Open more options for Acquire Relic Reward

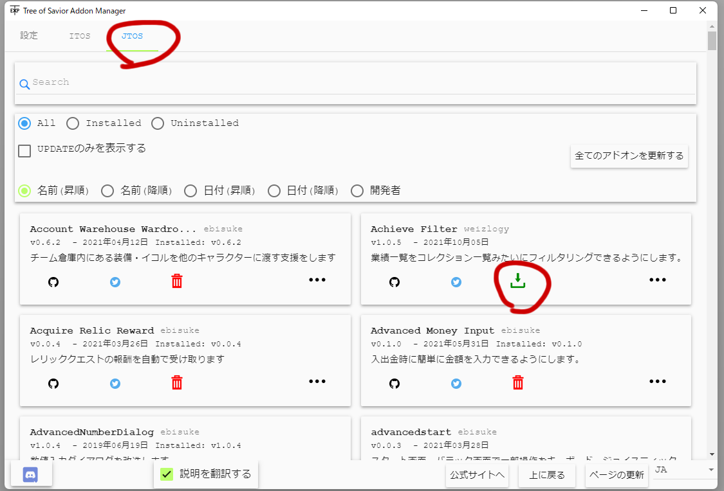317,381
